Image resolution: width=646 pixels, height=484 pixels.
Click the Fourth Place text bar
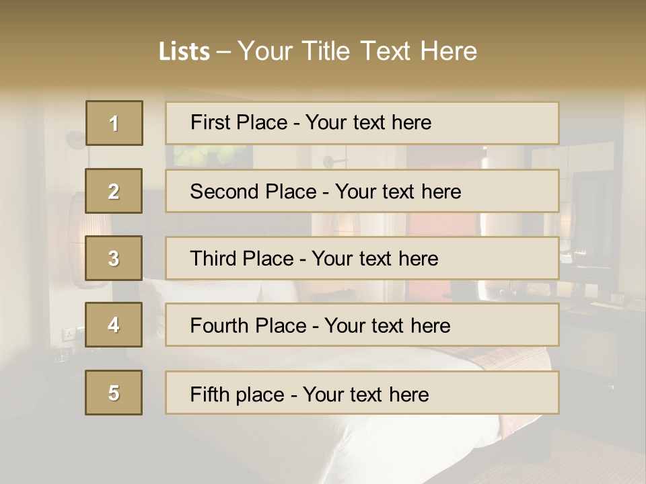(362, 325)
